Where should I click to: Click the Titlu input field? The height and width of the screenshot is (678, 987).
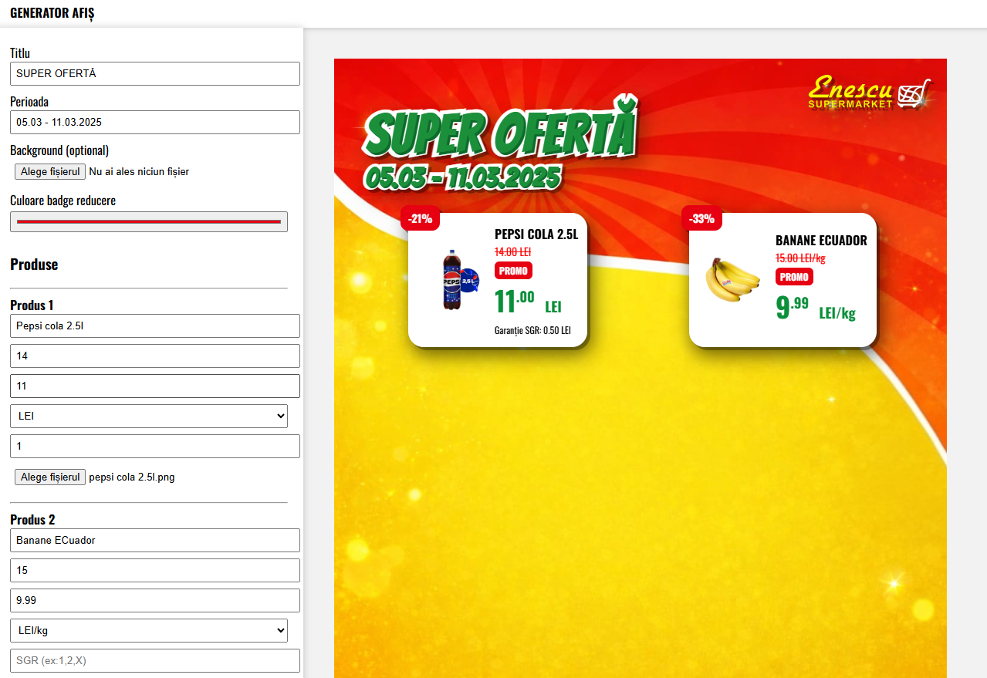click(x=154, y=74)
